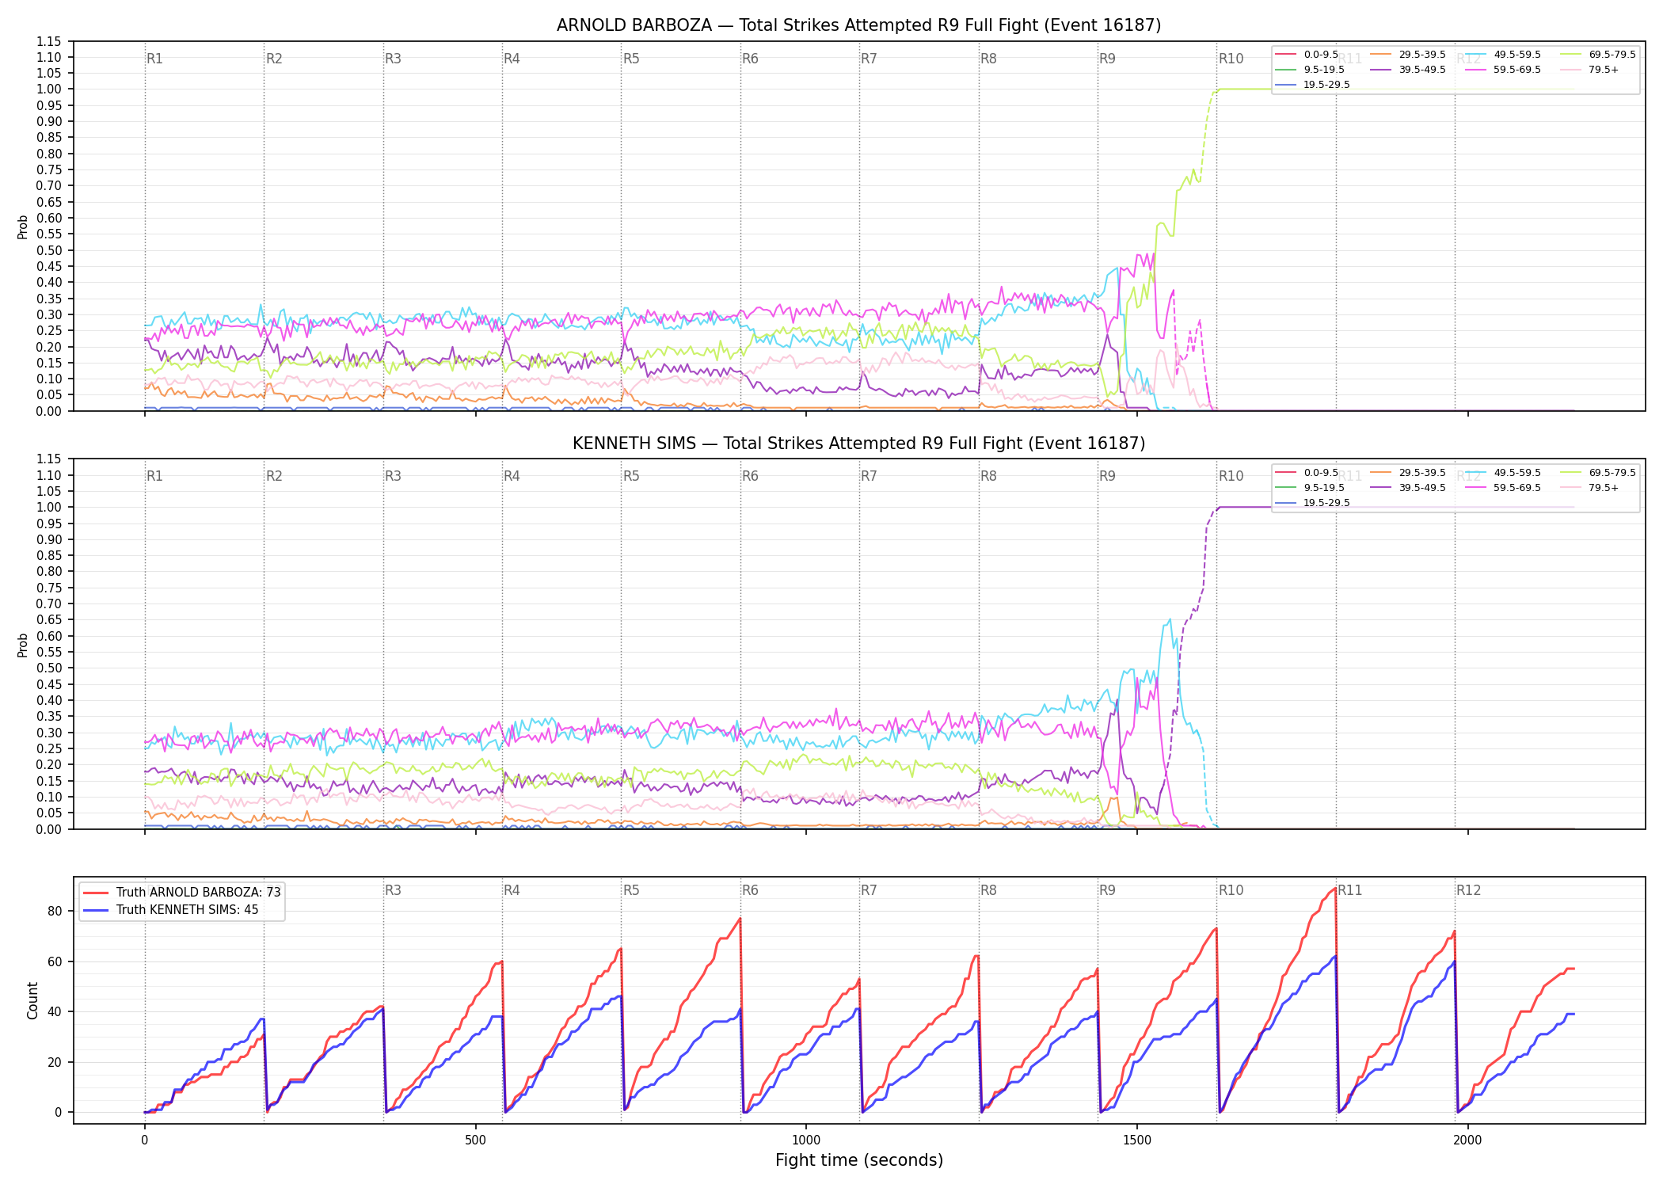
Task: Click the 69.5-79.5 legend entry in Barboza chart
Action: 1598,55
